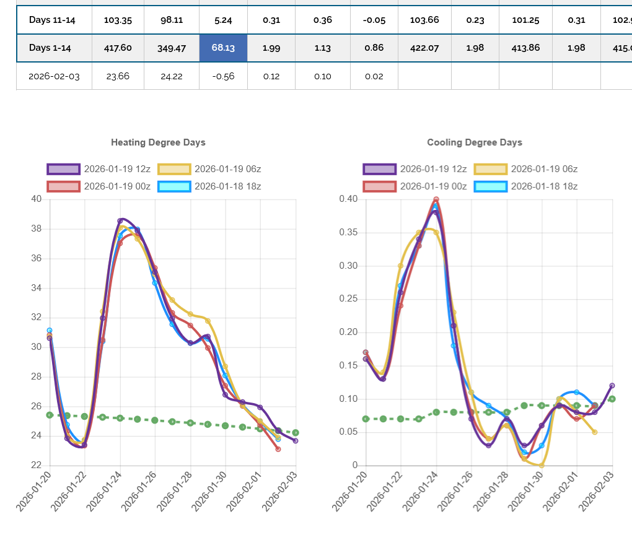Click final purple point on 2026-02-03 in Cooling chart
632x535 pixels.
pyautogui.click(x=612, y=385)
